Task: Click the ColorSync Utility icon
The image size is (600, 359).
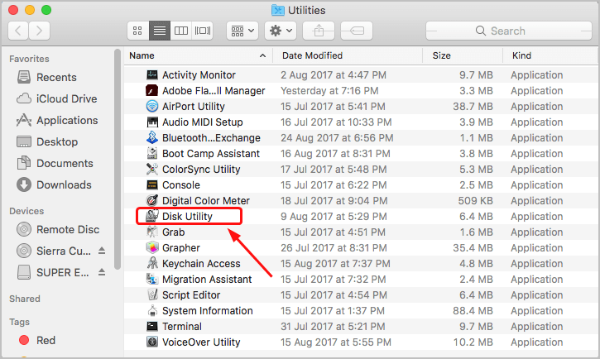Action: point(152,169)
